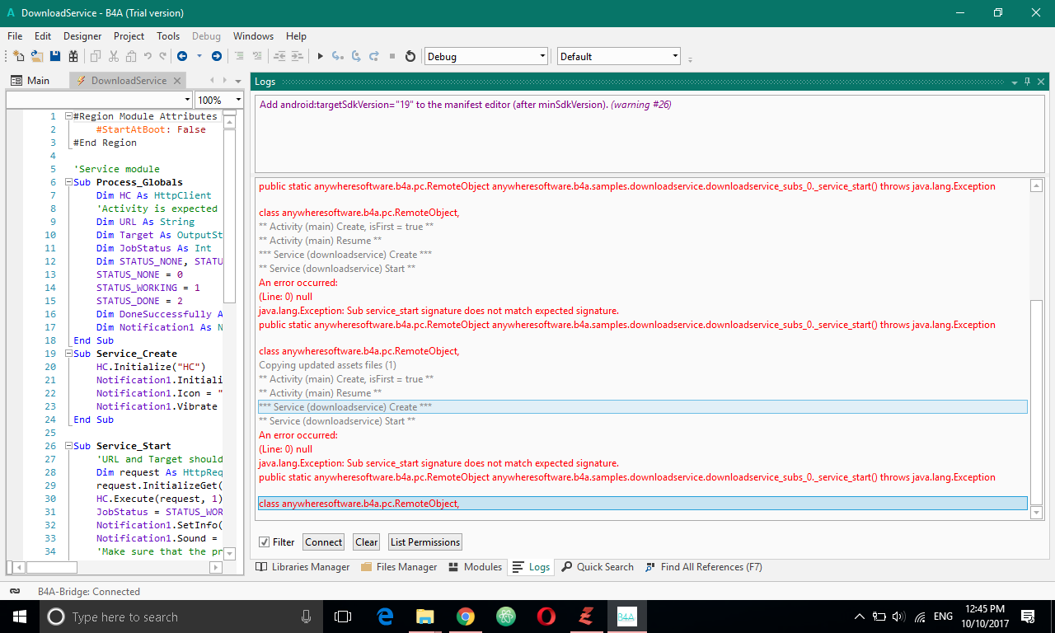Decrease indent of selected lines
The height and width of the screenshot is (633, 1055).
(x=280, y=56)
